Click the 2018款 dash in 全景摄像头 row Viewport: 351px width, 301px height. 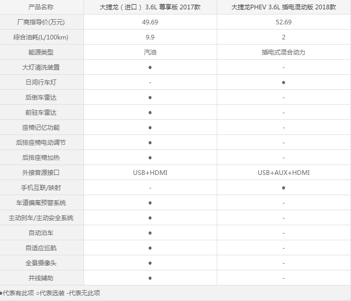pyautogui.click(x=284, y=263)
